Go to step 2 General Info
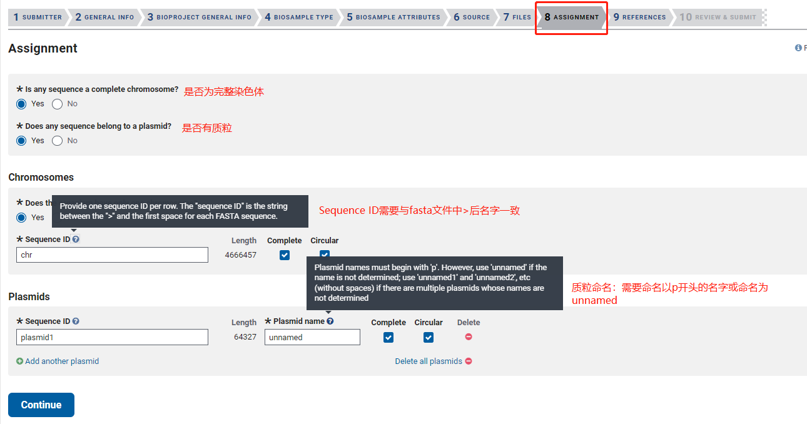807x424 pixels. coord(104,17)
